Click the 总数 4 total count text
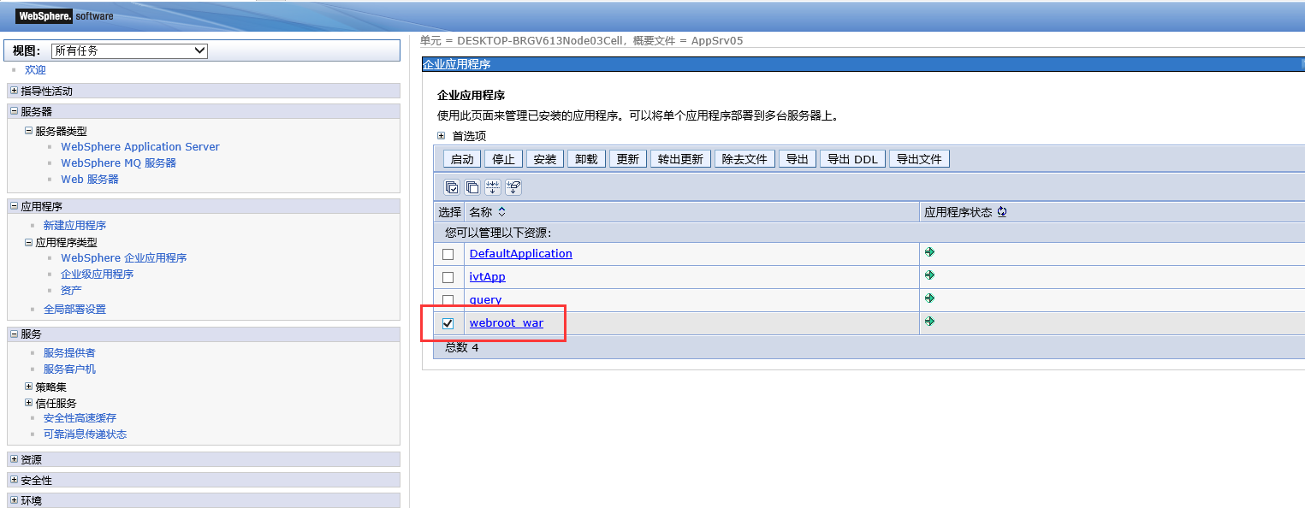Screen dimensions: 1305x508 462,348
